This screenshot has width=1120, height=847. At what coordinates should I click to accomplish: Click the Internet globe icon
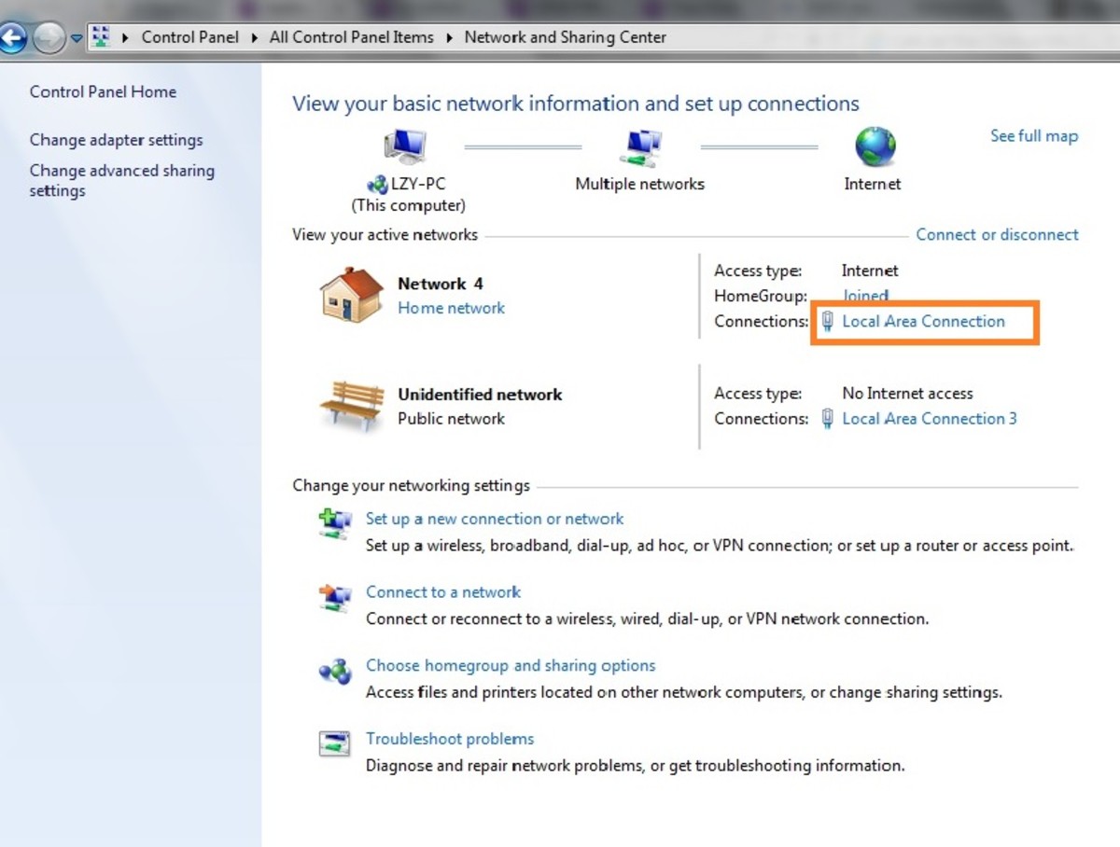click(x=875, y=147)
